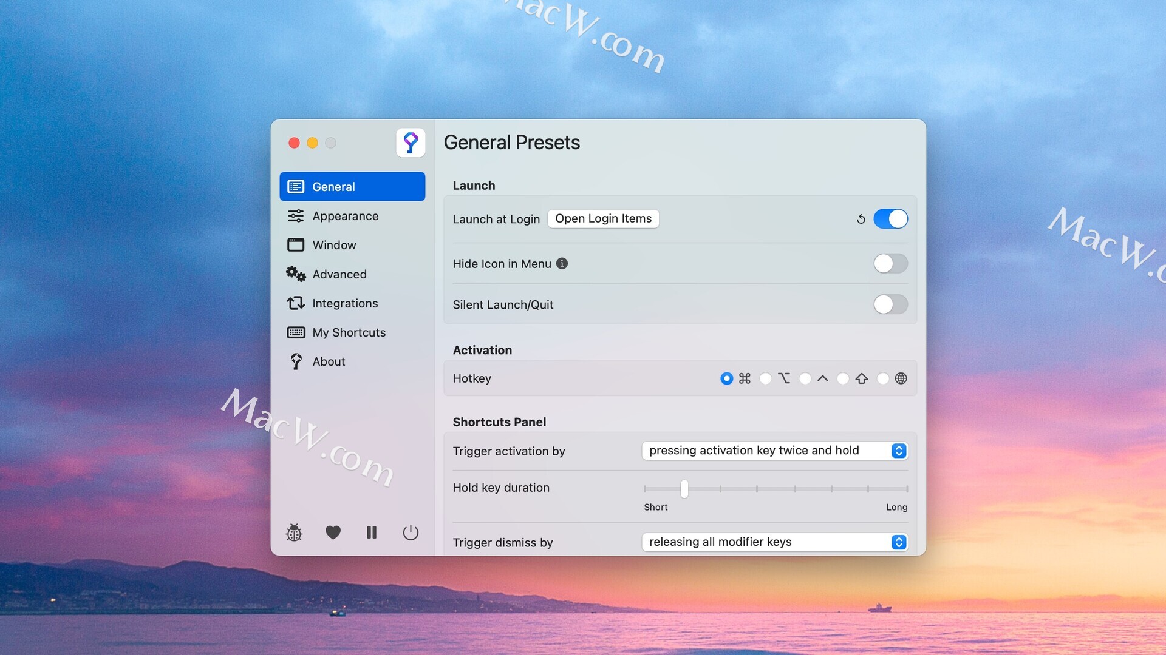Click the app logo at sidebar top

point(411,143)
